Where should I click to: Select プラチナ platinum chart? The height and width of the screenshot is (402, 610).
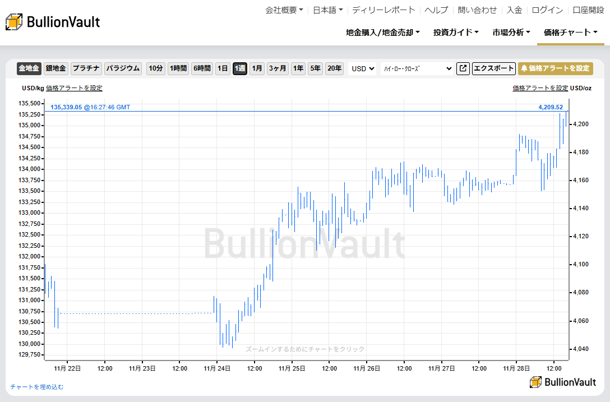86,68
